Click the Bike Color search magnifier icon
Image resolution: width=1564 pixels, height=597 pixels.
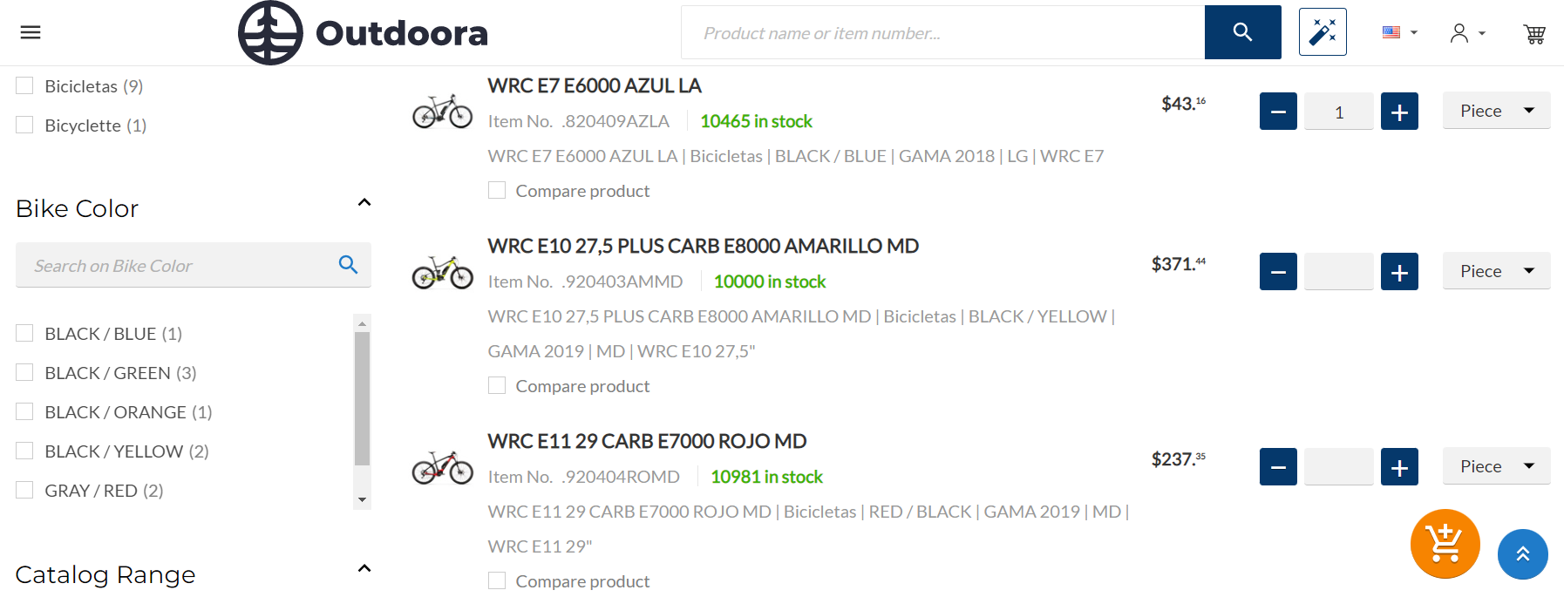(348, 265)
